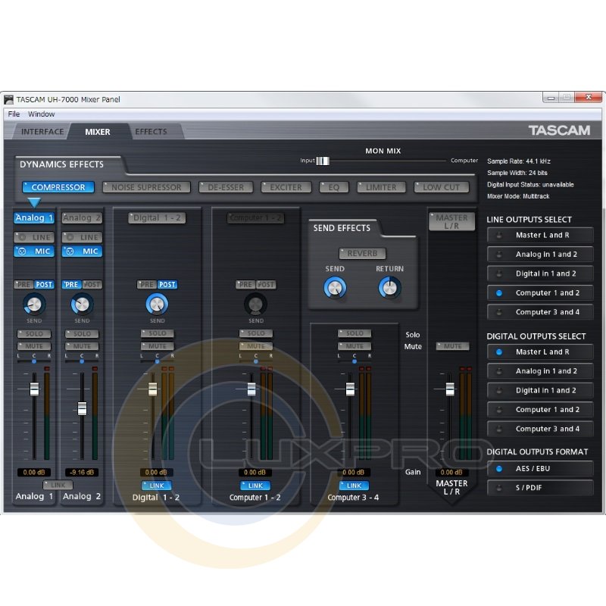The height and width of the screenshot is (606, 606).
Task: Click the reverb RETURN knob
Action: coord(389,287)
